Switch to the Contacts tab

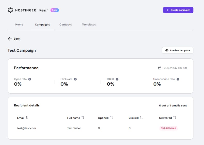(66, 25)
